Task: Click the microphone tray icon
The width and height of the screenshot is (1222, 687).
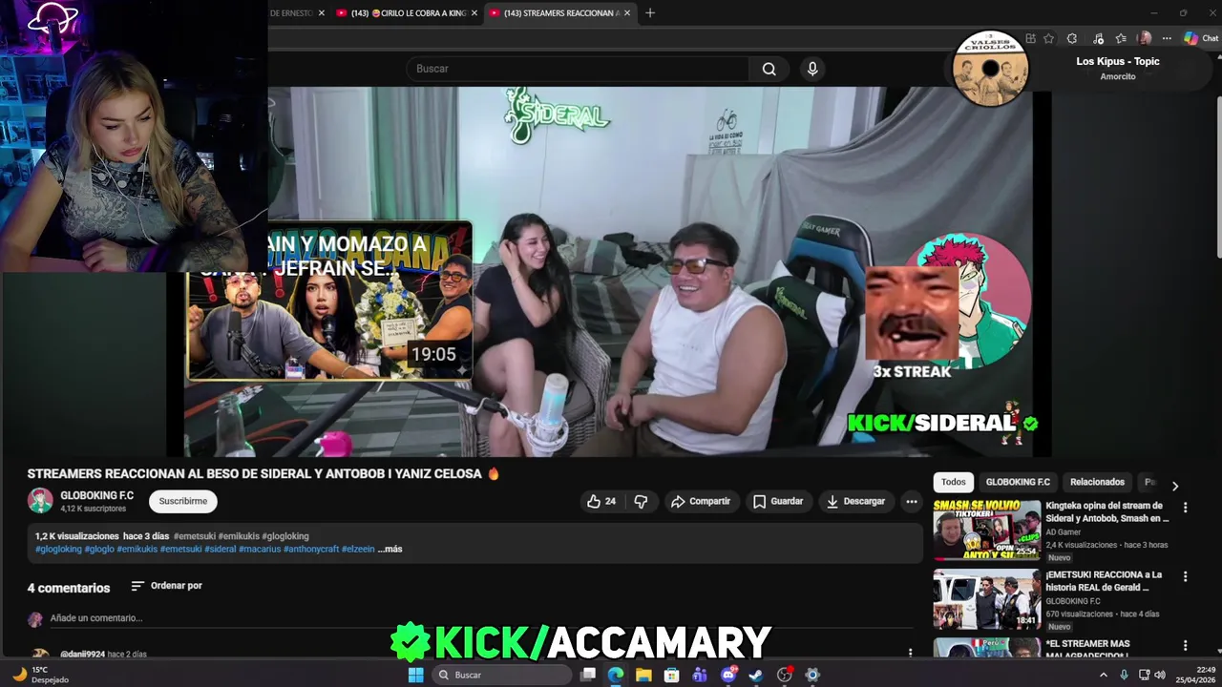Action: point(1124,675)
